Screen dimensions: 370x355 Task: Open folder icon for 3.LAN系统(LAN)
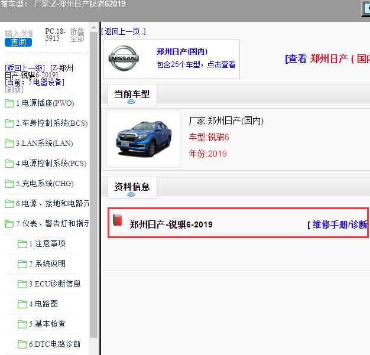coord(9,144)
